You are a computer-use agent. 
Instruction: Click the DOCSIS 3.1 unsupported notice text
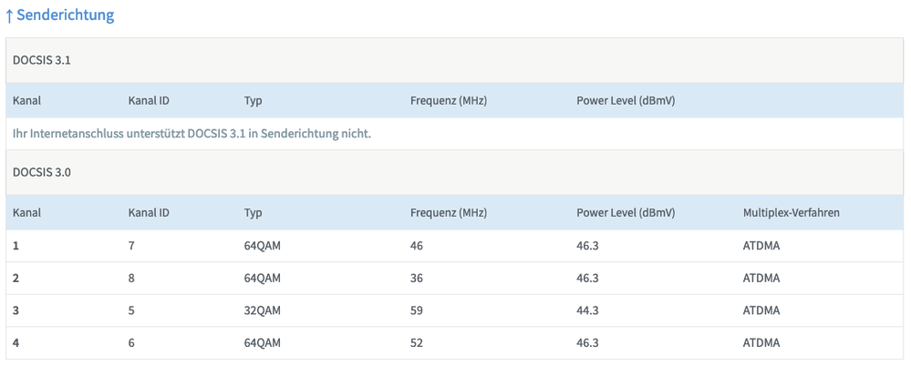coord(192,134)
